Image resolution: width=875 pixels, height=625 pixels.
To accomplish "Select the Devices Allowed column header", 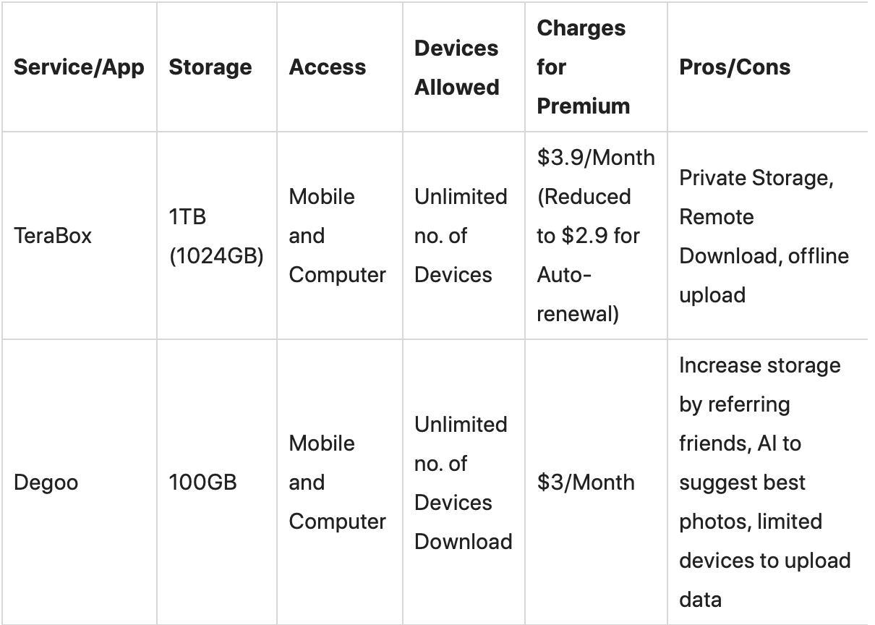I will tap(456, 67).
